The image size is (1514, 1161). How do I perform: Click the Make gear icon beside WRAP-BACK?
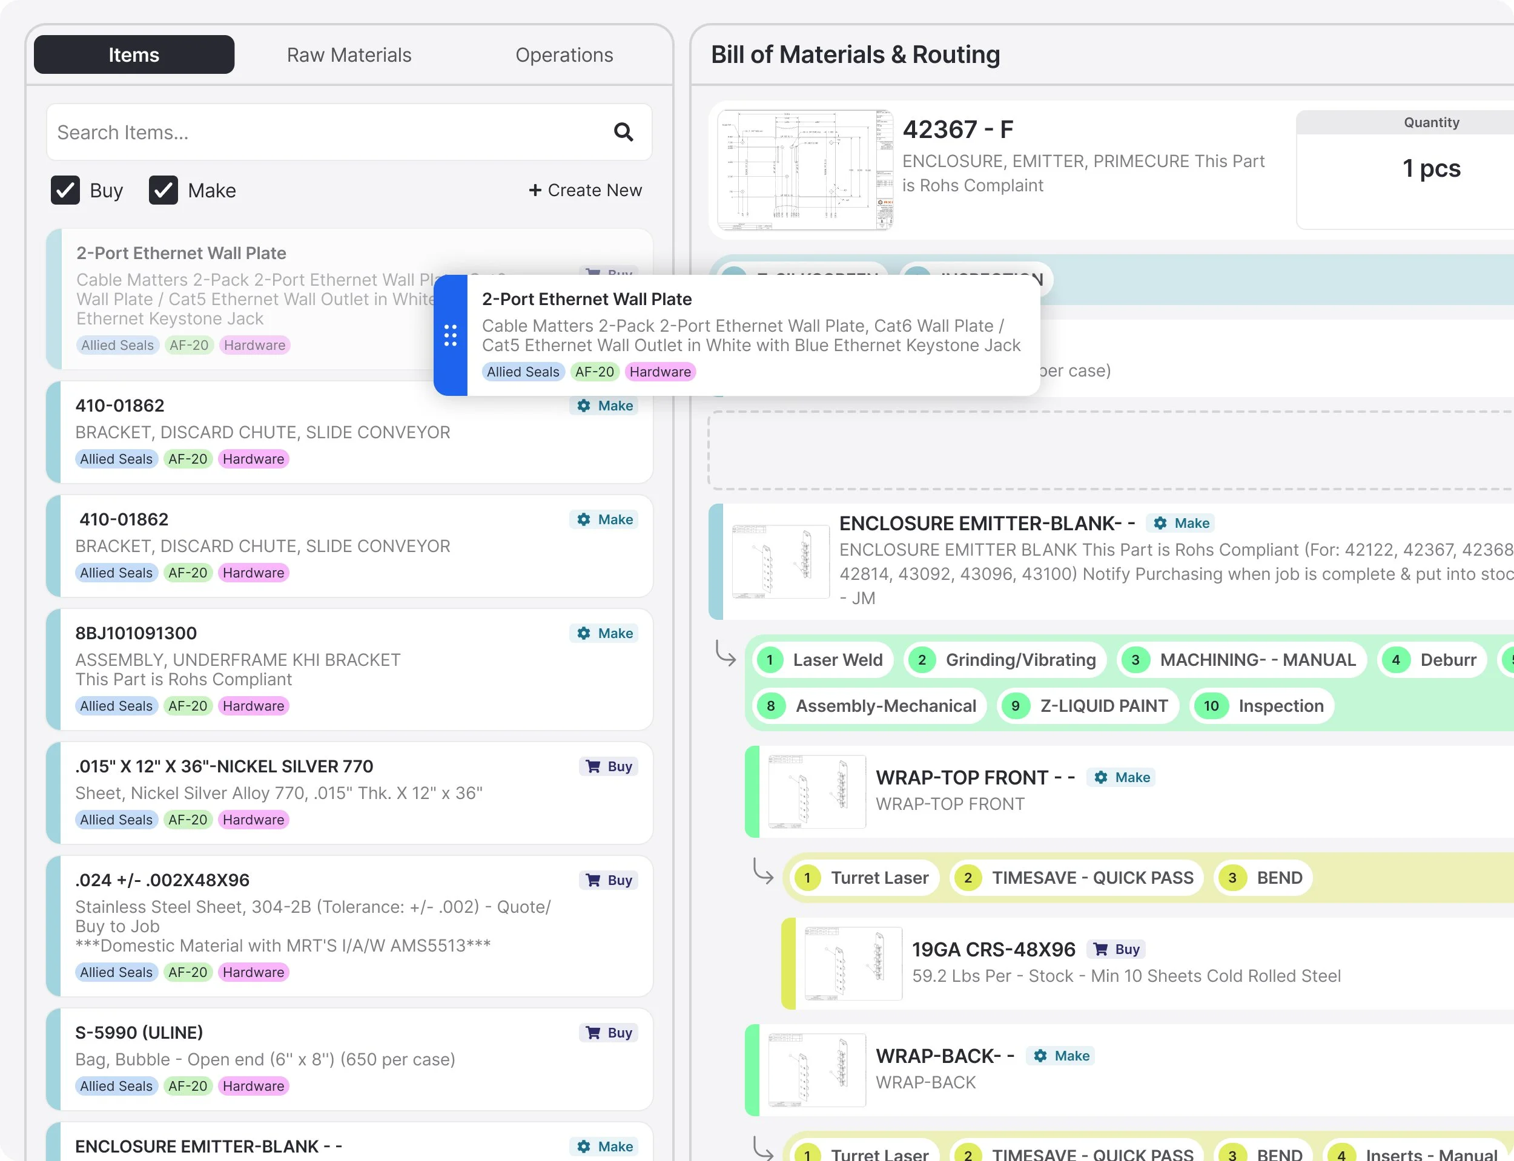coord(1040,1056)
